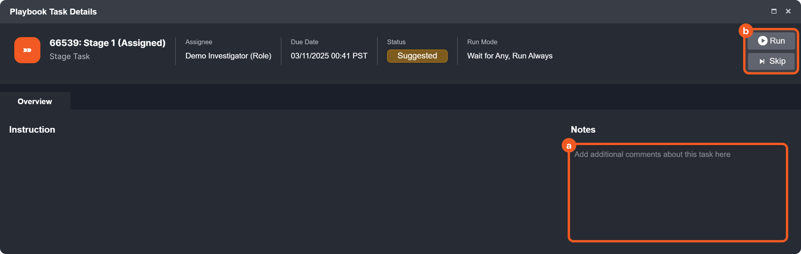
Task: Click the Instruction section heading
Action: [32, 129]
